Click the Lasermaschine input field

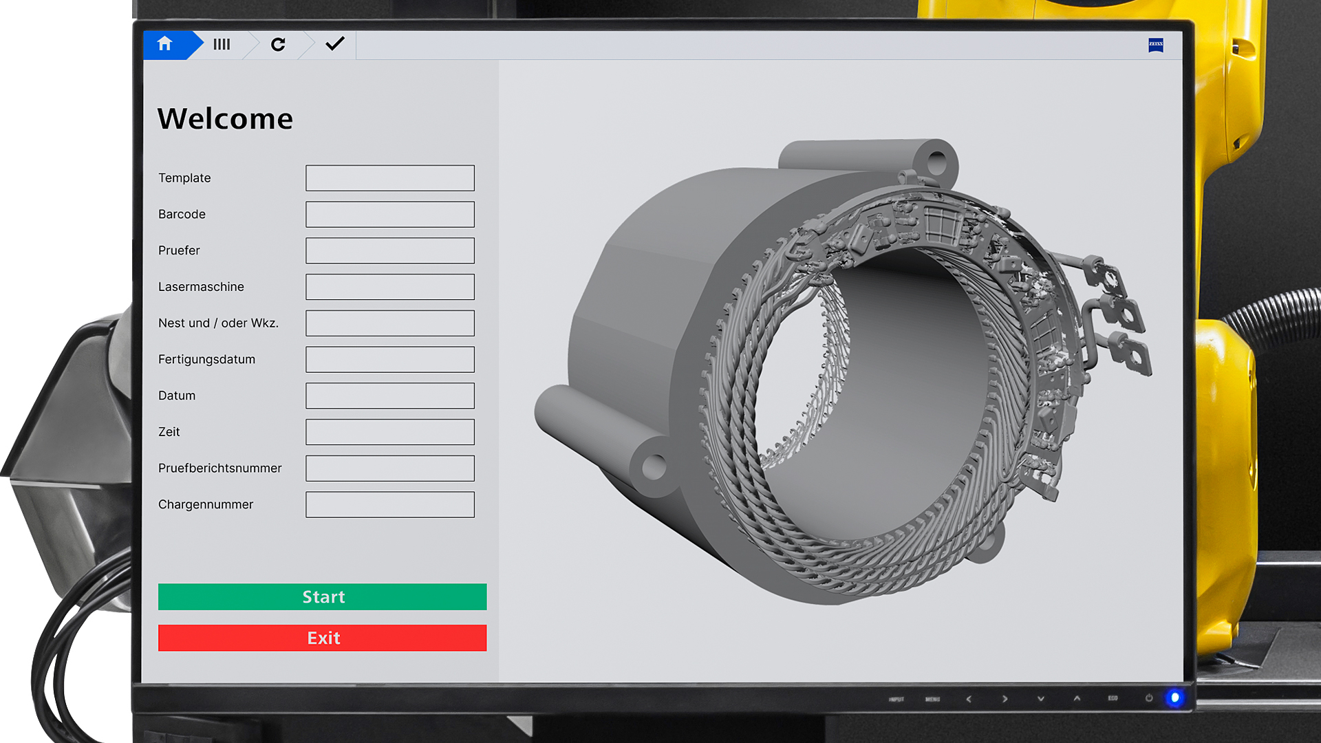pos(389,287)
